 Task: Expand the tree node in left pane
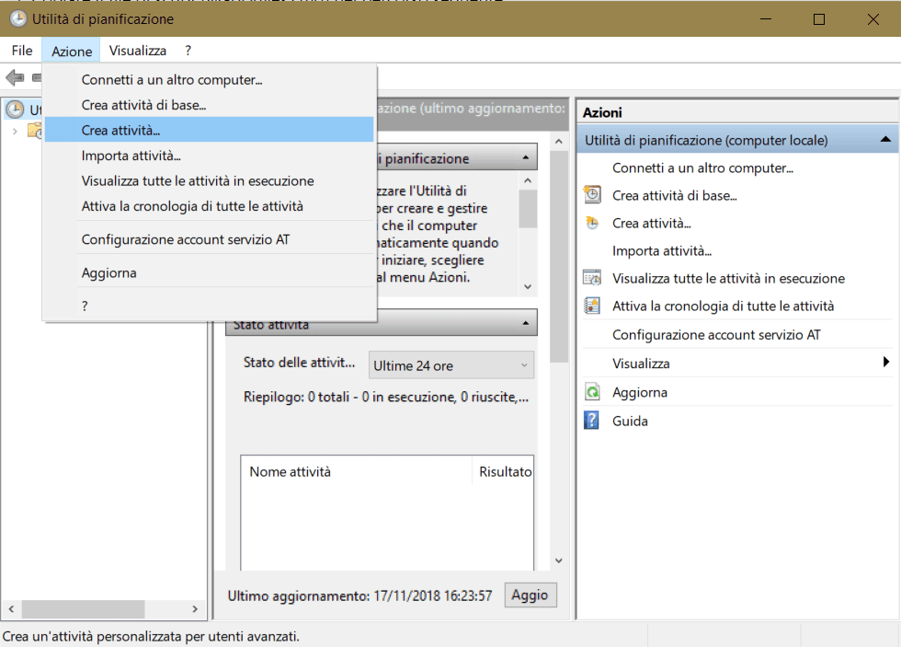tap(15, 131)
